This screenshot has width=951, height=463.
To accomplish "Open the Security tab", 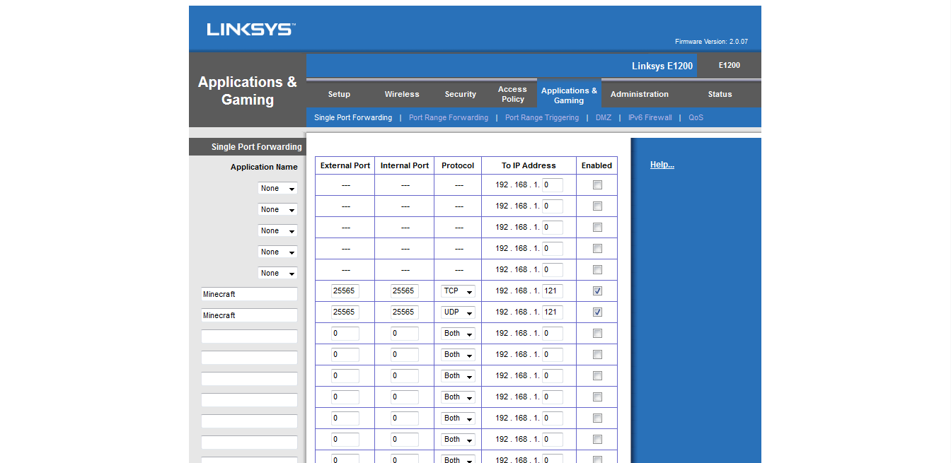I will (x=461, y=94).
